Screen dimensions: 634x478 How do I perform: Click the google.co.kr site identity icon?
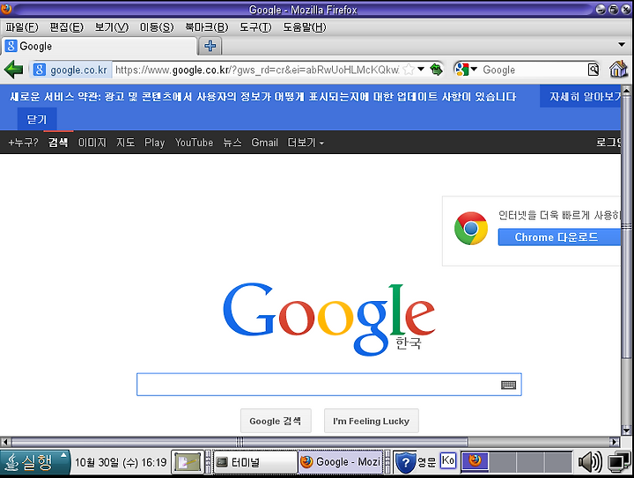pos(40,70)
